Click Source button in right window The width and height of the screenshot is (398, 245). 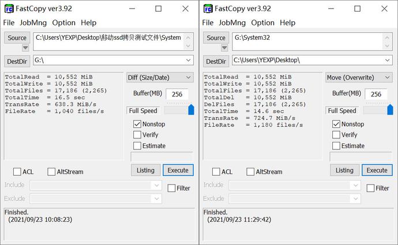coord(216,38)
